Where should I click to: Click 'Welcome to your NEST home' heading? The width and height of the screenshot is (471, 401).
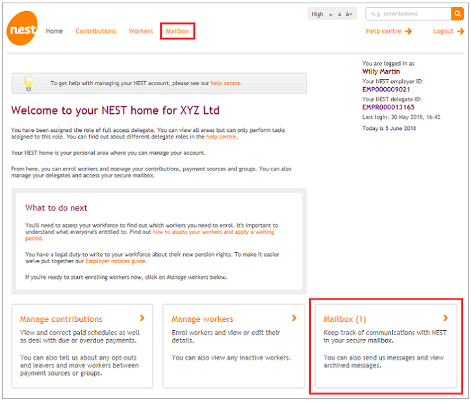point(116,110)
